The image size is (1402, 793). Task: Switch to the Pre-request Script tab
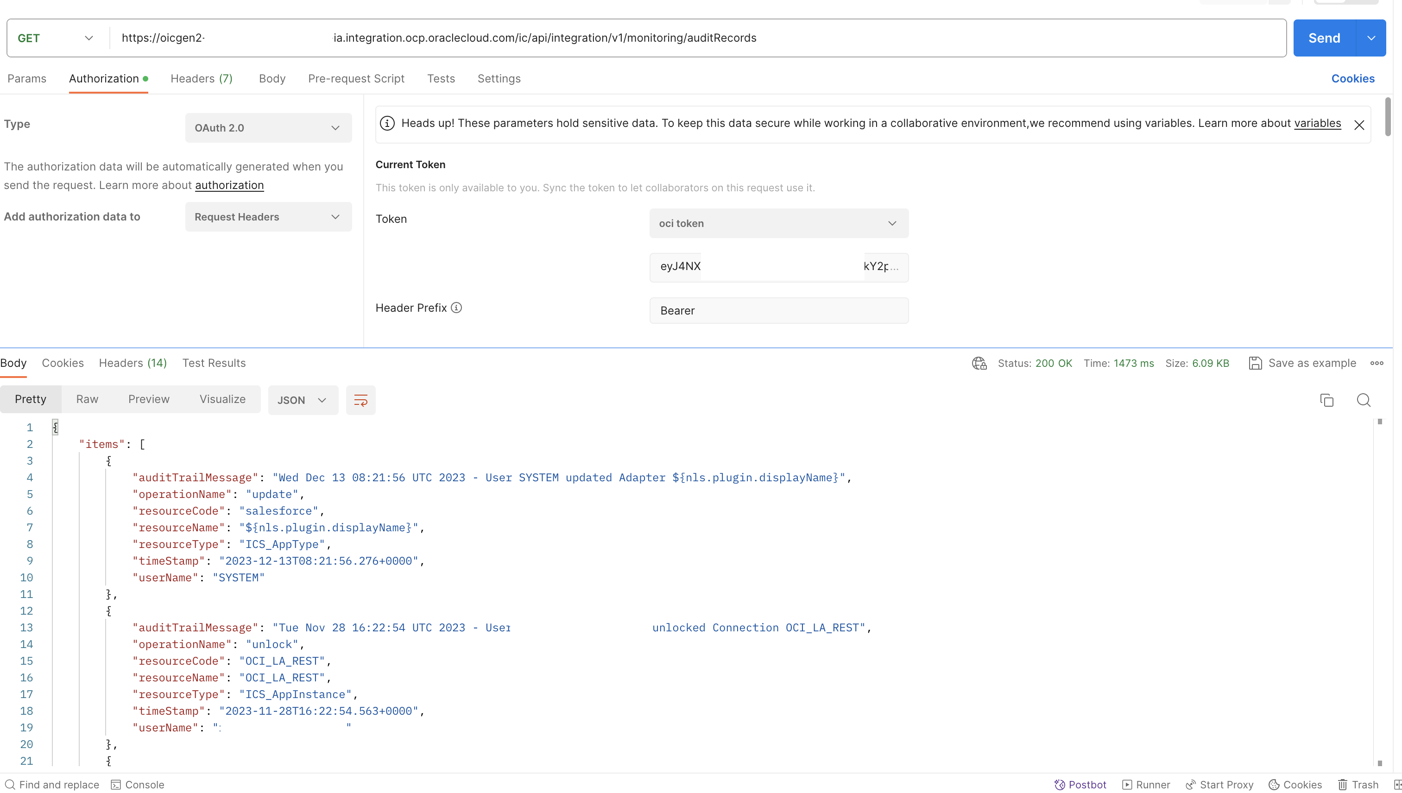(x=356, y=78)
